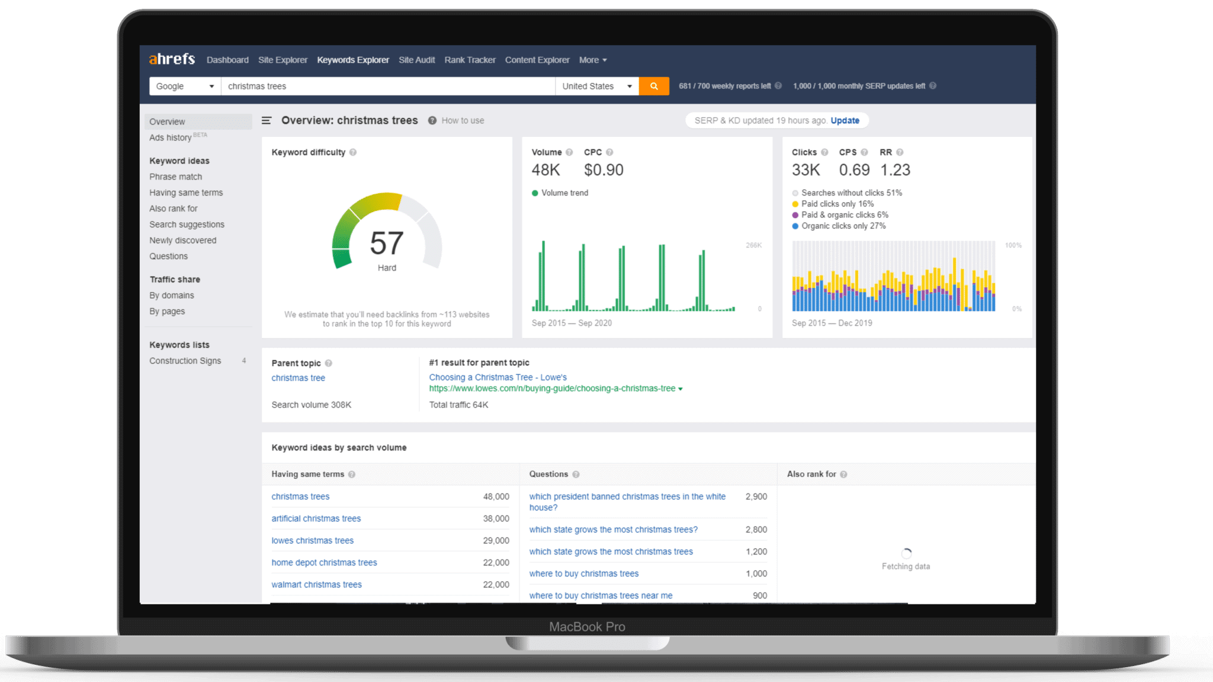Expand the Lowe's URL dropdown arrow
The height and width of the screenshot is (682, 1213).
tap(681, 389)
